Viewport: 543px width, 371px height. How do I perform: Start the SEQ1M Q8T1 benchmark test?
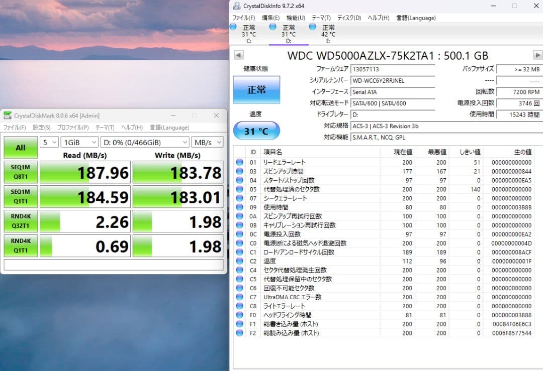[x=21, y=172]
